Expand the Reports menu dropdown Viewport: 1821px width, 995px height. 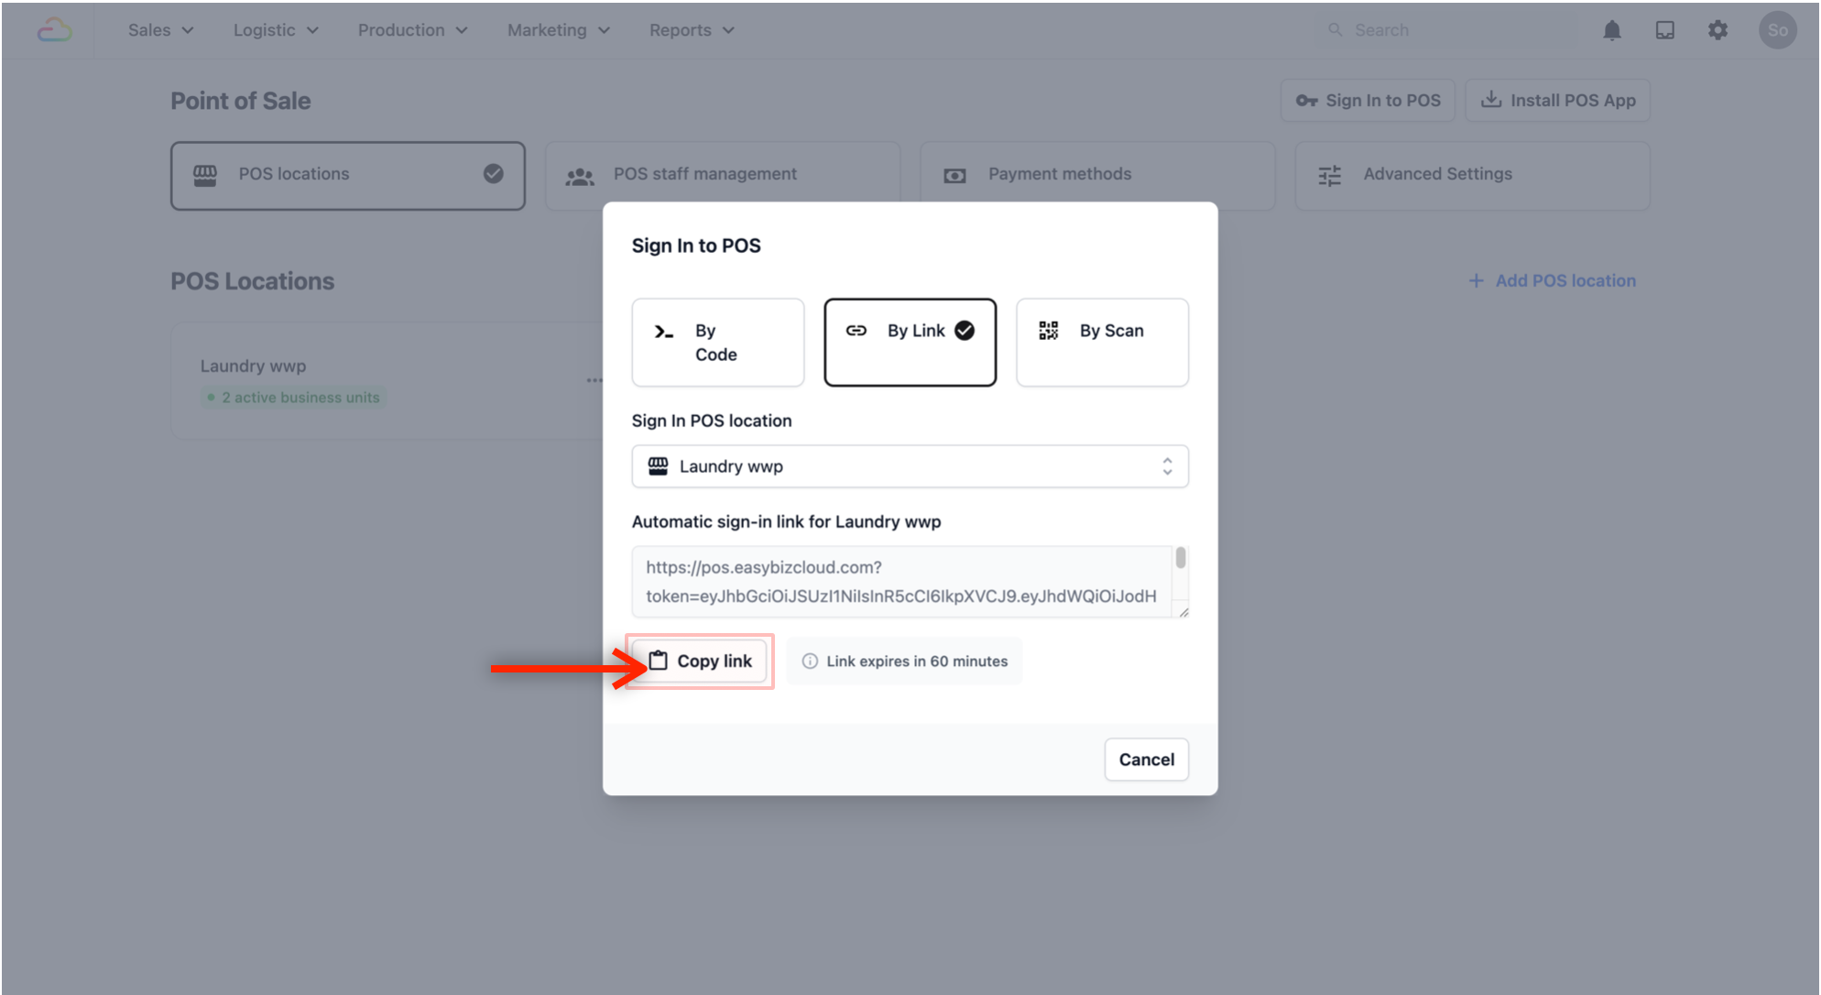(x=692, y=30)
